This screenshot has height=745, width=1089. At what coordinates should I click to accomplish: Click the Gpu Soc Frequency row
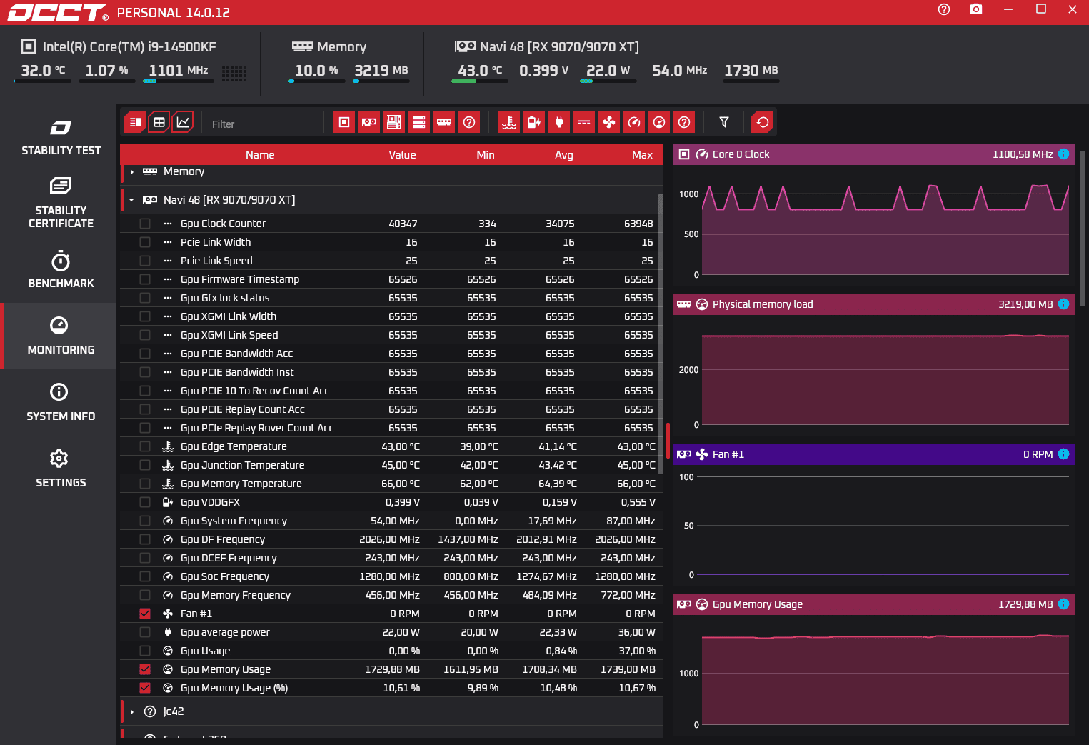point(391,576)
